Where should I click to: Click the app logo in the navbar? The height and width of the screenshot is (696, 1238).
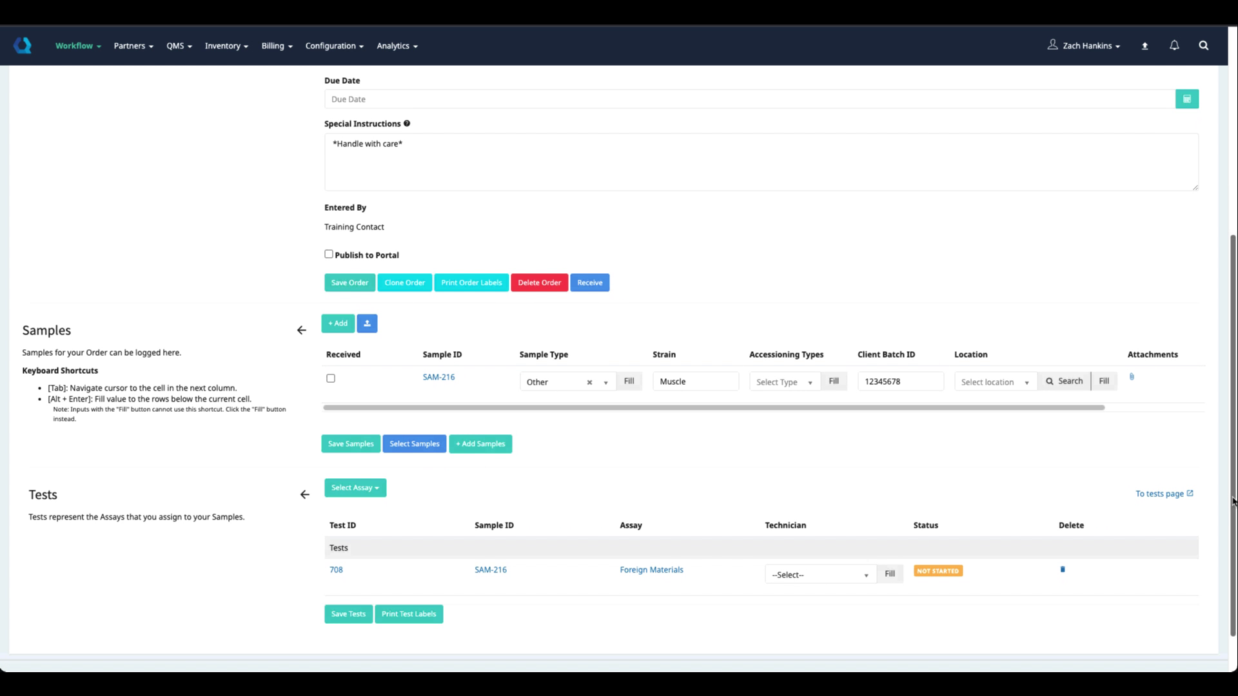tap(23, 46)
